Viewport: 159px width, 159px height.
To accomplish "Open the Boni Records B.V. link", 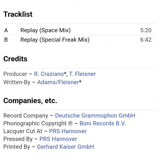I will [102, 123].
